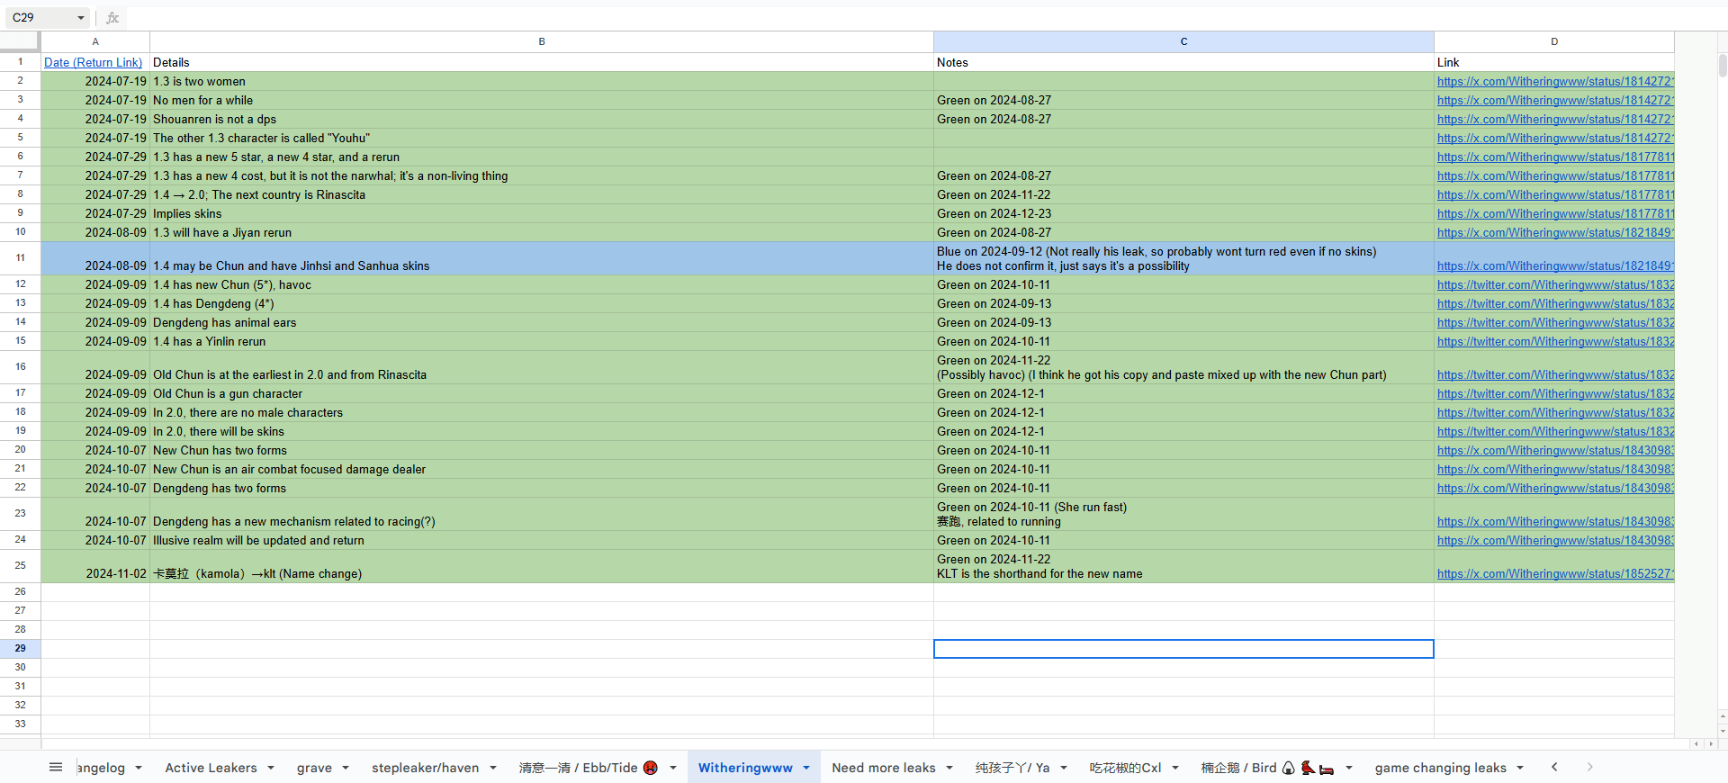The image size is (1728, 783).
Task: Switch to the Need more leaks sheet
Action: [x=884, y=768]
